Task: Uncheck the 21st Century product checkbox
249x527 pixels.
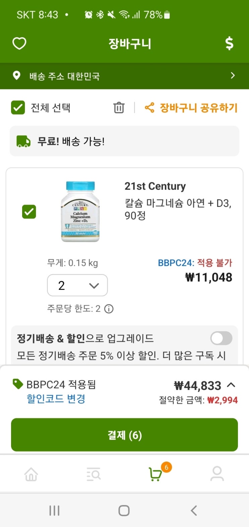Action: [x=29, y=212]
